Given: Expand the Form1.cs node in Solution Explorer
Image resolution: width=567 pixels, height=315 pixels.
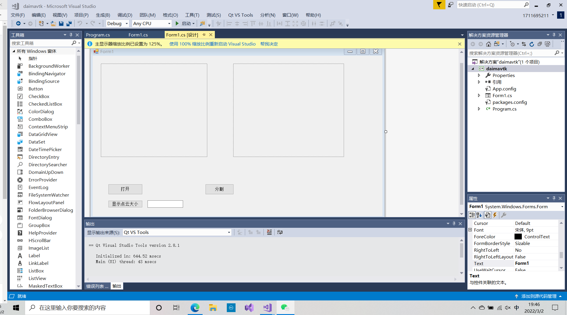Looking at the screenshot, I should [x=479, y=95].
